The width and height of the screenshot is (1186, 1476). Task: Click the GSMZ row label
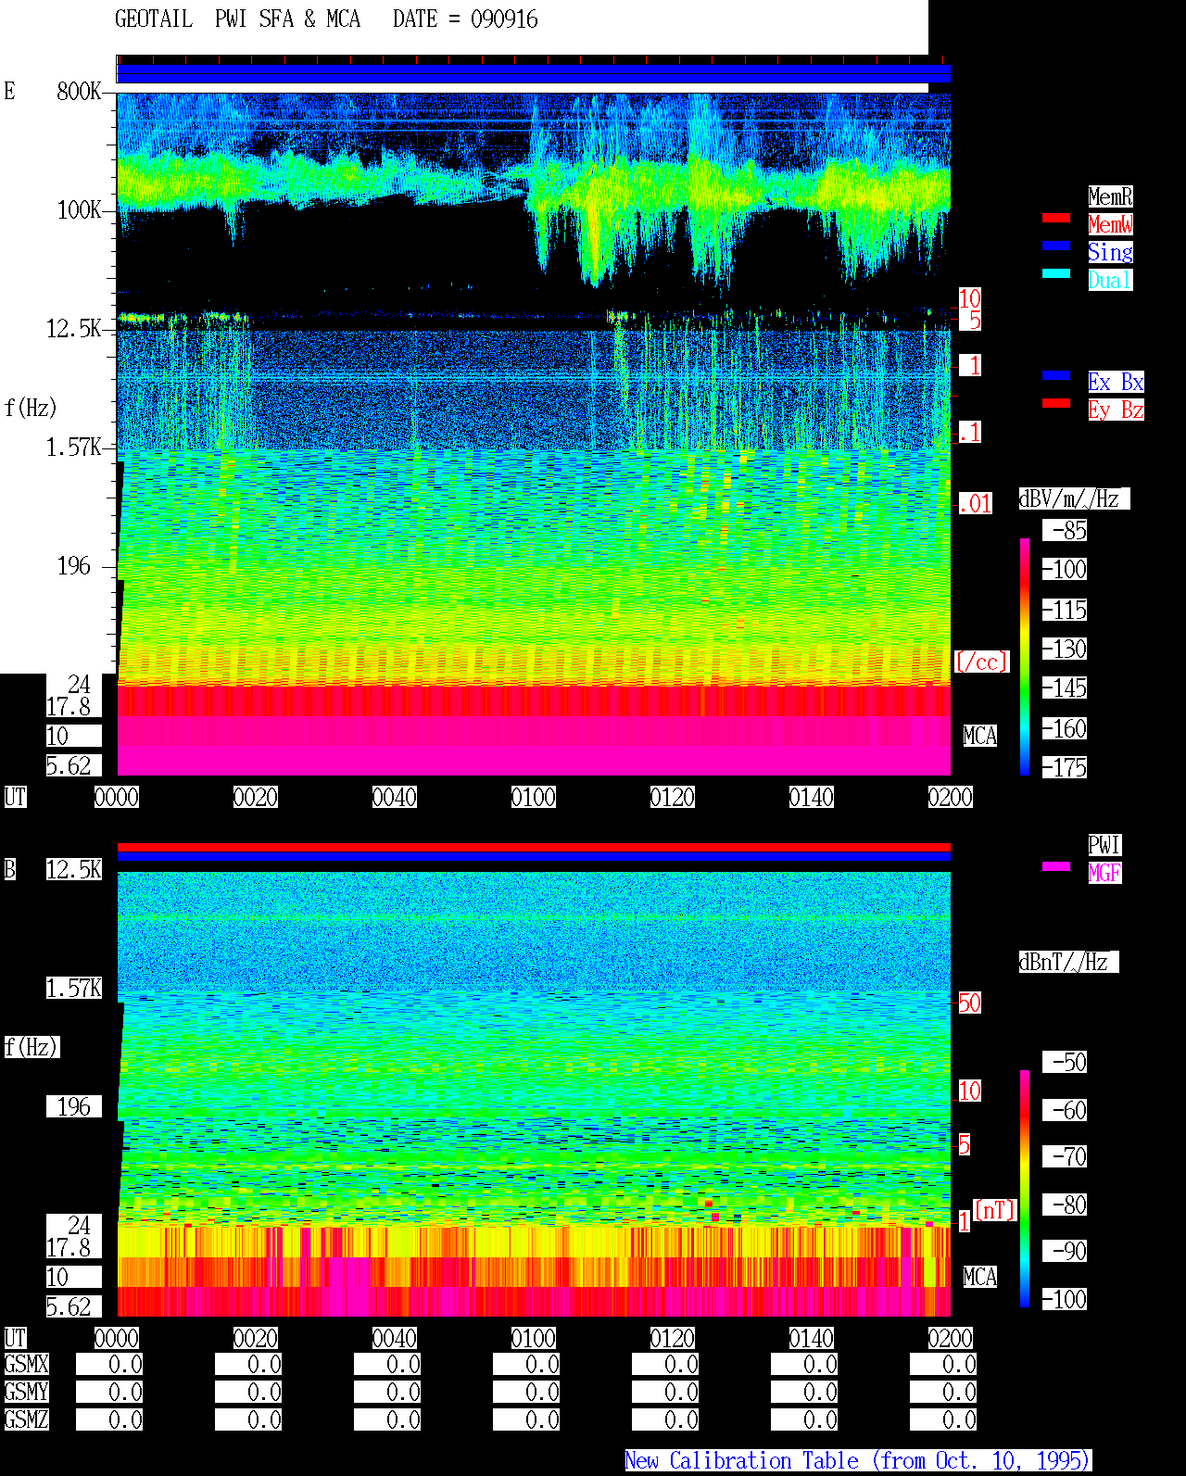pos(26,1419)
